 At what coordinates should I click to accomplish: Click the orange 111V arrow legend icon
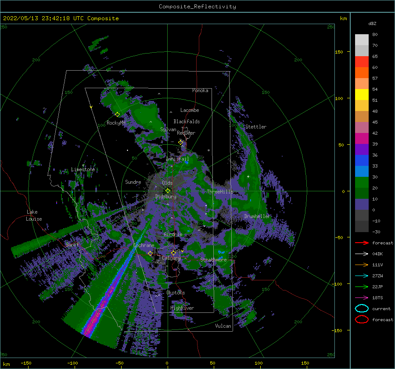(362, 265)
